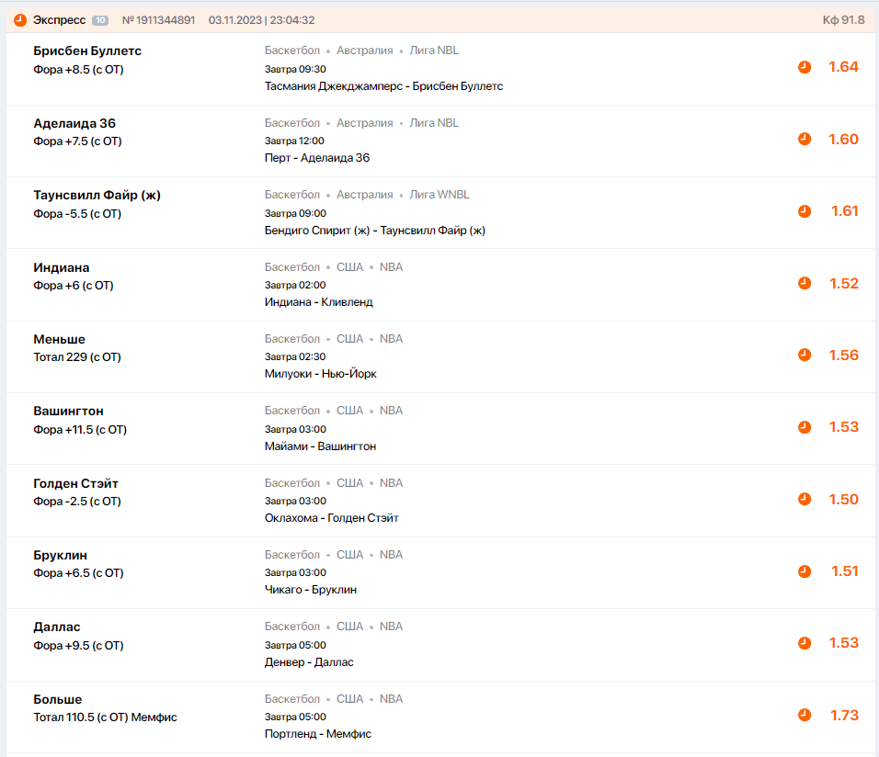Click the Таунсвилл Файр (ж) selection name
Image resolution: width=879 pixels, height=757 pixels.
(x=97, y=195)
